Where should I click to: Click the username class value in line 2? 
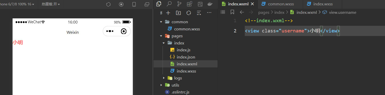pyautogui.click(x=293, y=31)
